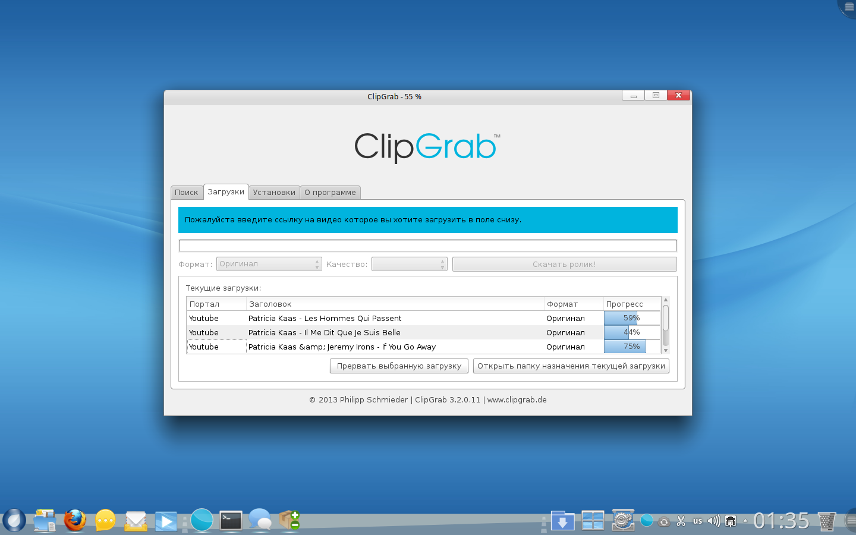
Task: Click the ClipGrab - 55 % title bar
Action: click(x=394, y=96)
